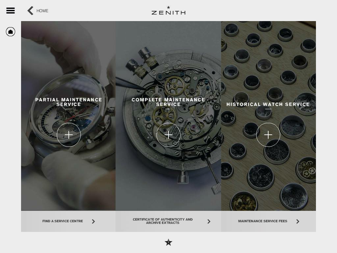The image size is (337, 253).
Task: Click the circular home icon in sidebar
Action: coord(11,32)
